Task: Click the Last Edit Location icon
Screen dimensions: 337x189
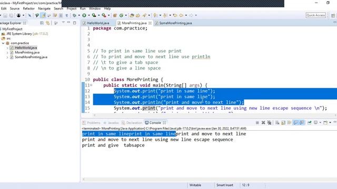Action: (175, 15)
